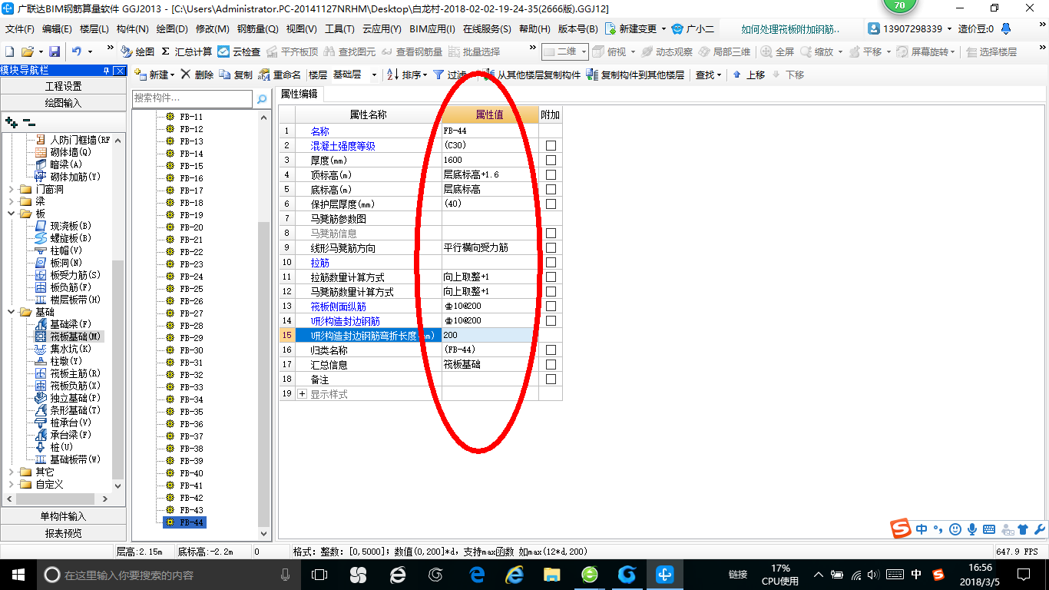The width and height of the screenshot is (1049, 590).
Task: Click the search magnifier beside 搜索构件
Action: pyautogui.click(x=262, y=98)
